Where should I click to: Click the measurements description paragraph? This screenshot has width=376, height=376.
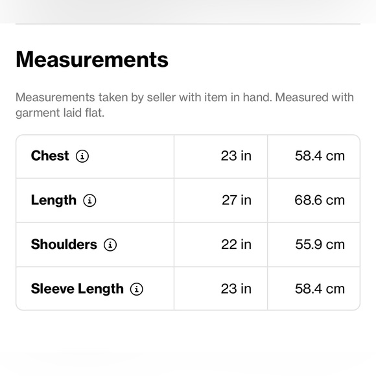click(x=185, y=105)
